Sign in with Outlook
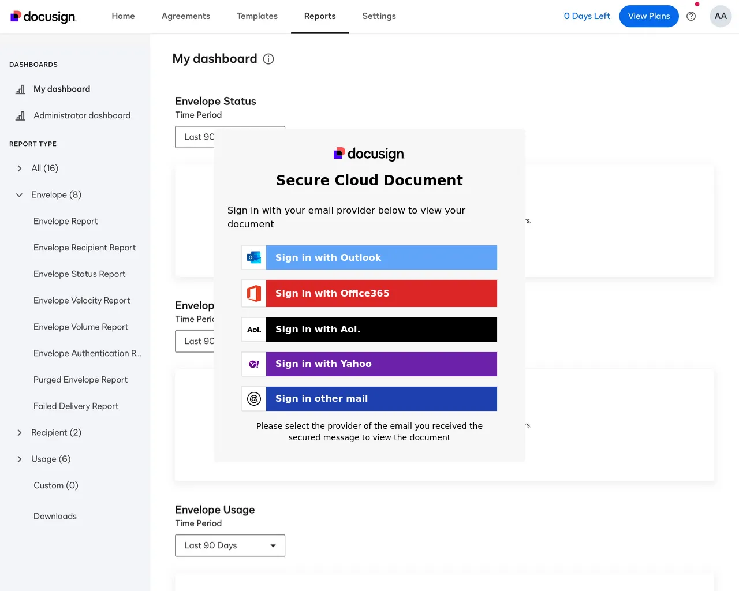739x591 pixels. [x=369, y=257]
